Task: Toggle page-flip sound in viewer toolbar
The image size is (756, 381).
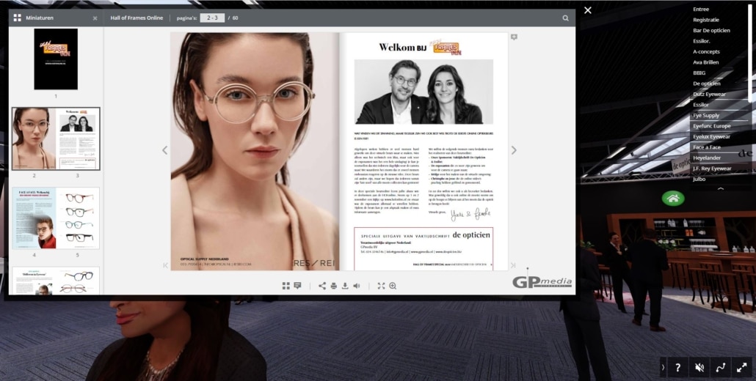Action: [x=357, y=286]
